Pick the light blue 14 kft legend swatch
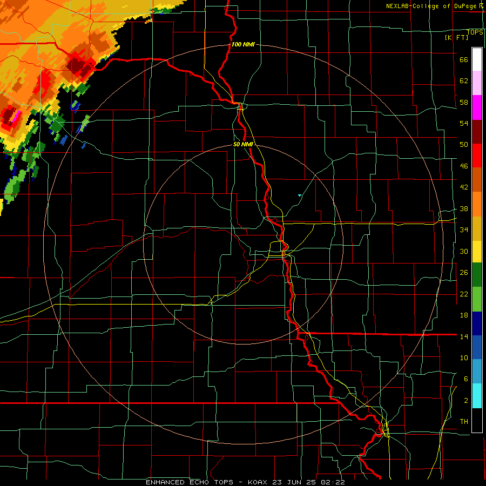 click(477, 372)
